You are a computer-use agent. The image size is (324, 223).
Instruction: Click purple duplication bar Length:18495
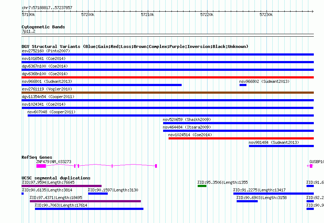click(x=85, y=201)
